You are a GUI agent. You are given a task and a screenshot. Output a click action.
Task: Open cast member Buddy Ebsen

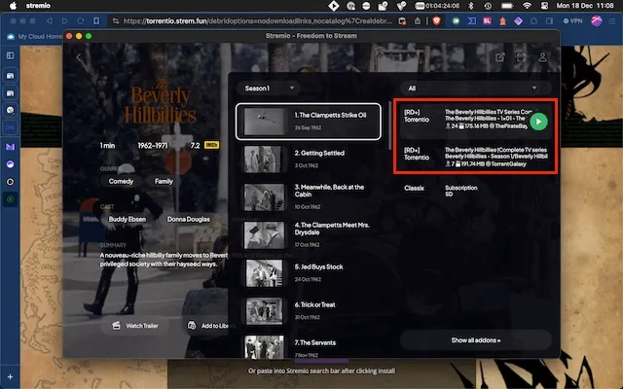click(x=128, y=220)
